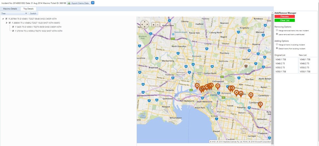
Task: Zoom in on the map with plus
Action: [x=154, y=25]
